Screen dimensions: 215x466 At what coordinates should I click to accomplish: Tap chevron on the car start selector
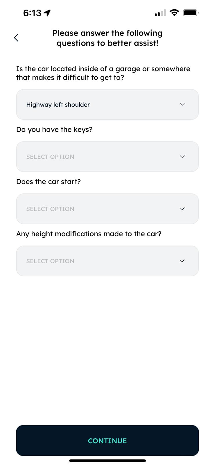(182, 209)
